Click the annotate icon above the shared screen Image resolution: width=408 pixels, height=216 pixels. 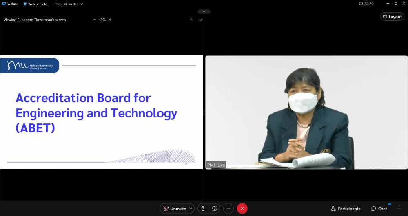click(191, 20)
